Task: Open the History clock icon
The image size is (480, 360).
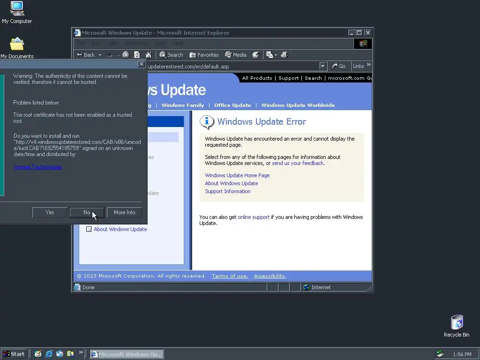Action: point(256,55)
